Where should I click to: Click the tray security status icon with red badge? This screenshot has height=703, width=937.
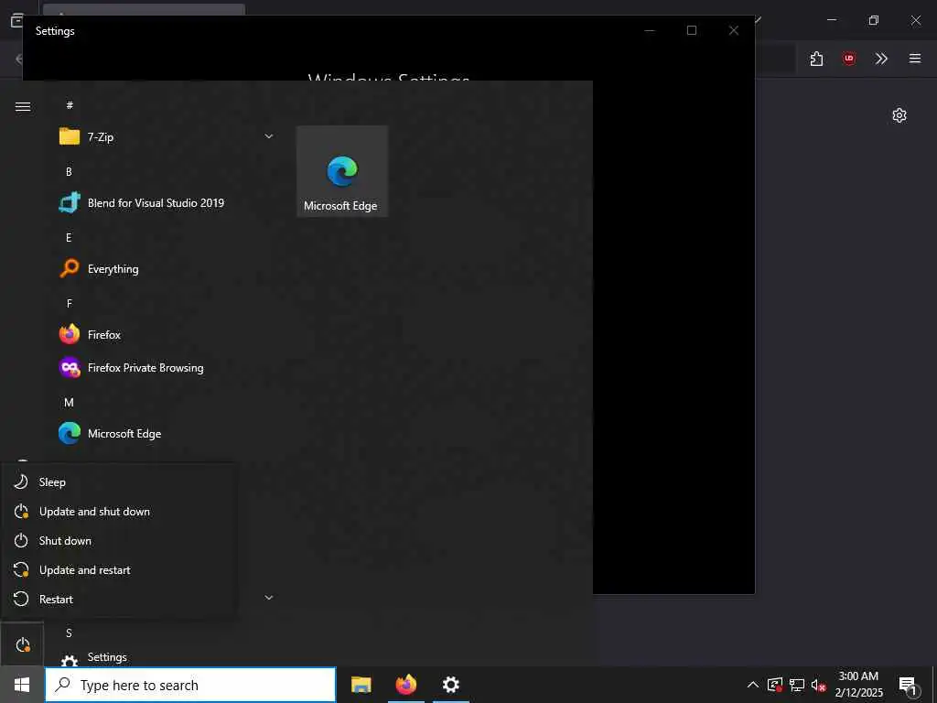(x=775, y=685)
